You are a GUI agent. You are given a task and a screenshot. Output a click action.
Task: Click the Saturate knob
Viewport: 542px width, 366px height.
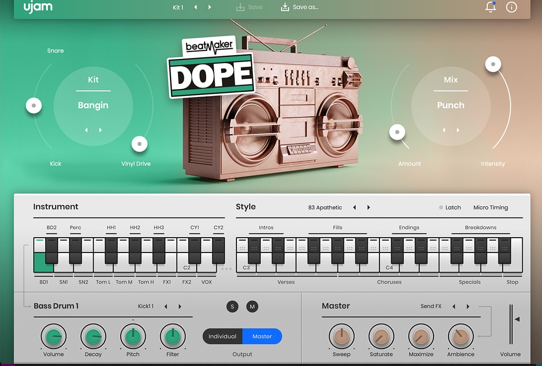[382, 336]
